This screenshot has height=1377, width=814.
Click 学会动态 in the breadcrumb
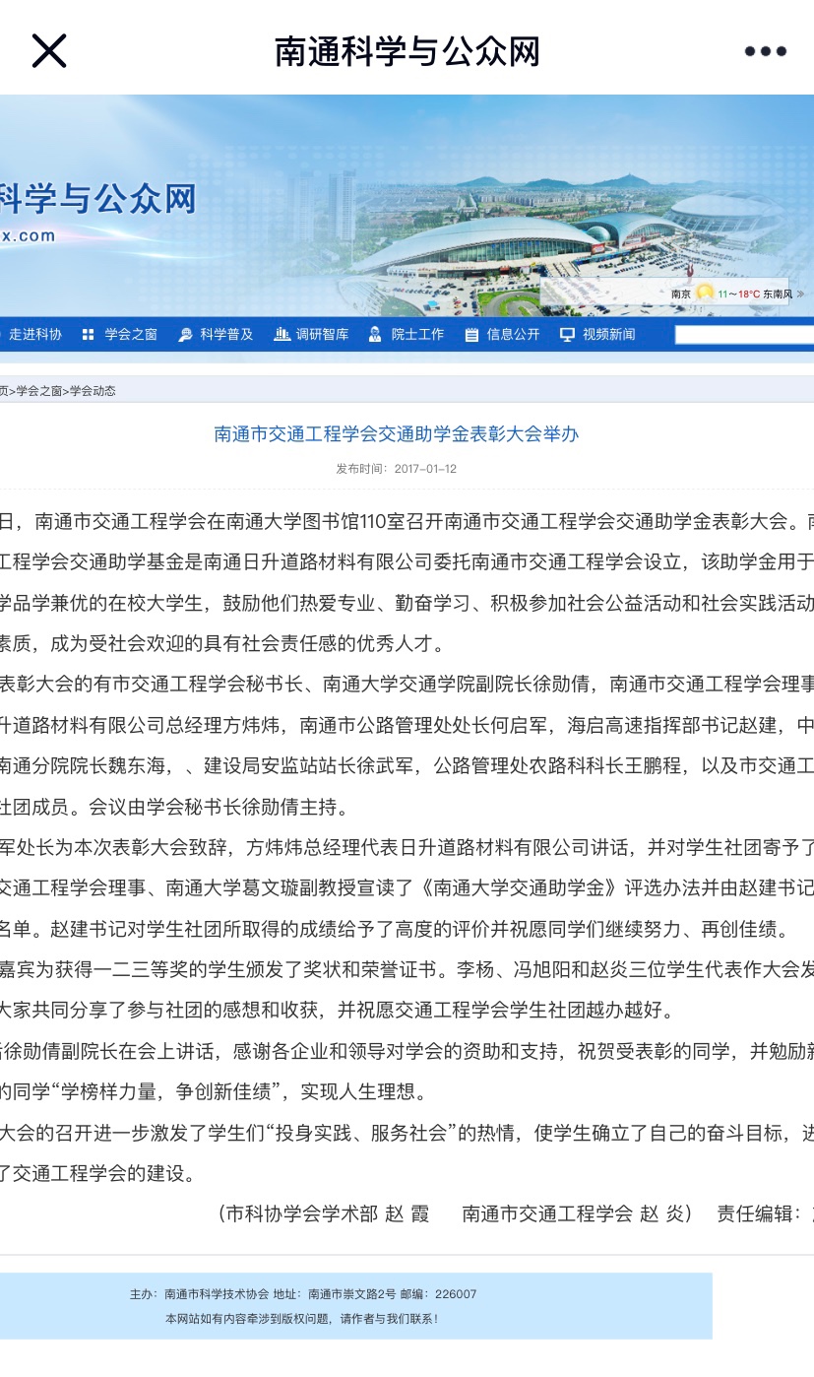(x=93, y=391)
